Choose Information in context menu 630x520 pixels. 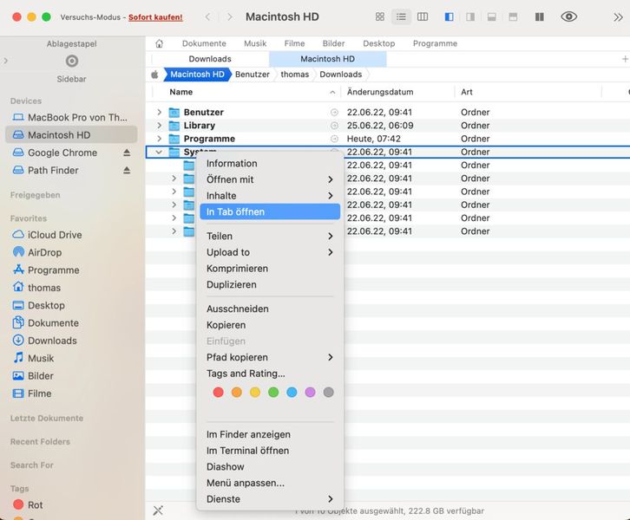[270, 163]
